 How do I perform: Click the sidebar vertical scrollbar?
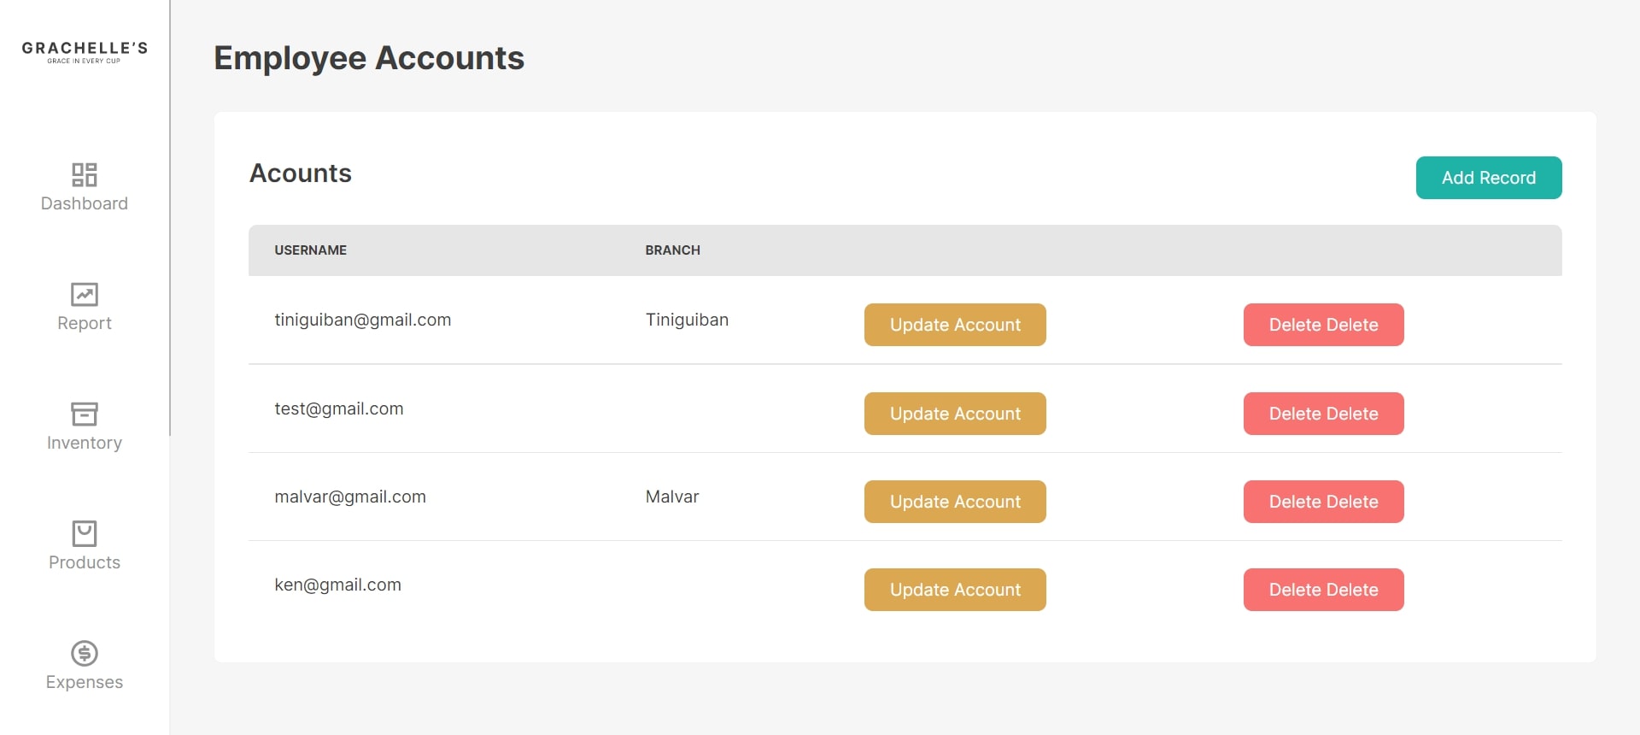[x=170, y=218]
